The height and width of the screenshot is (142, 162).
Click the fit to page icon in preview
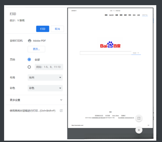[139, 118]
